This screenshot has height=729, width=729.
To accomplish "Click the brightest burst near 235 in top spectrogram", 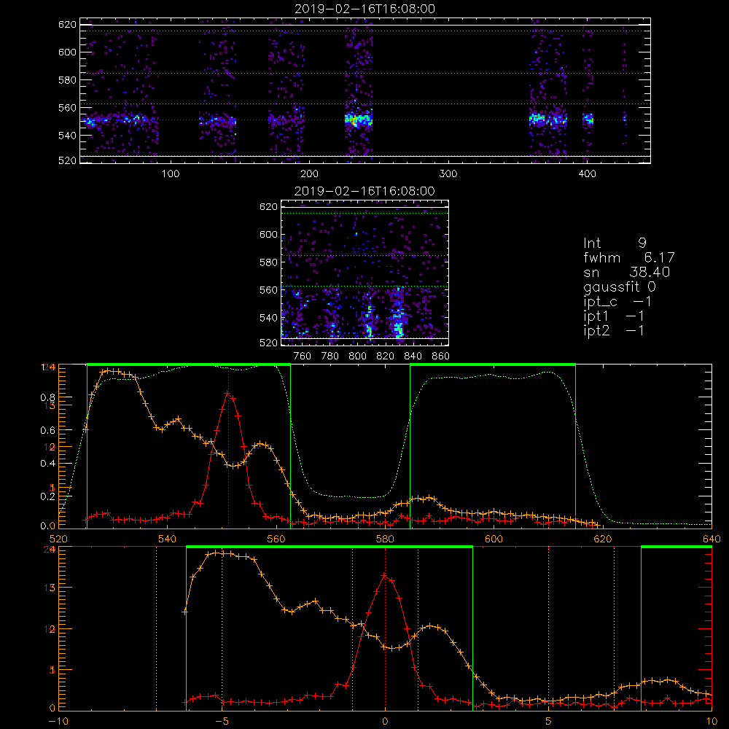I will coord(358,120).
